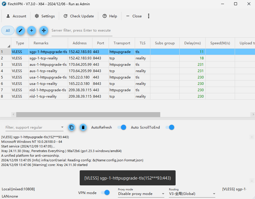This screenshot has width=255, height=199.
Task: Sort by the Type column header
Action: [20, 43]
